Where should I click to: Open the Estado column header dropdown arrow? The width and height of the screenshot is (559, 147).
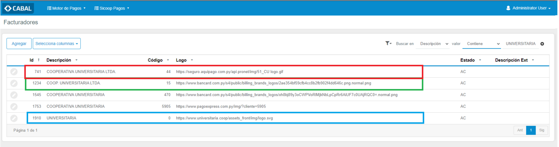(x=480, y=60)
